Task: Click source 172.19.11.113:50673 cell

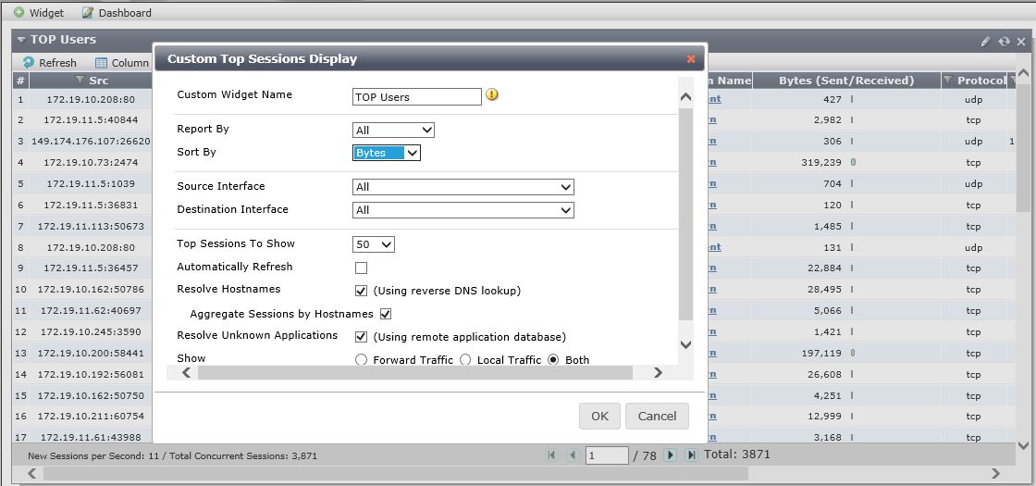Action: pyautogui.click(x=91, y=226)
